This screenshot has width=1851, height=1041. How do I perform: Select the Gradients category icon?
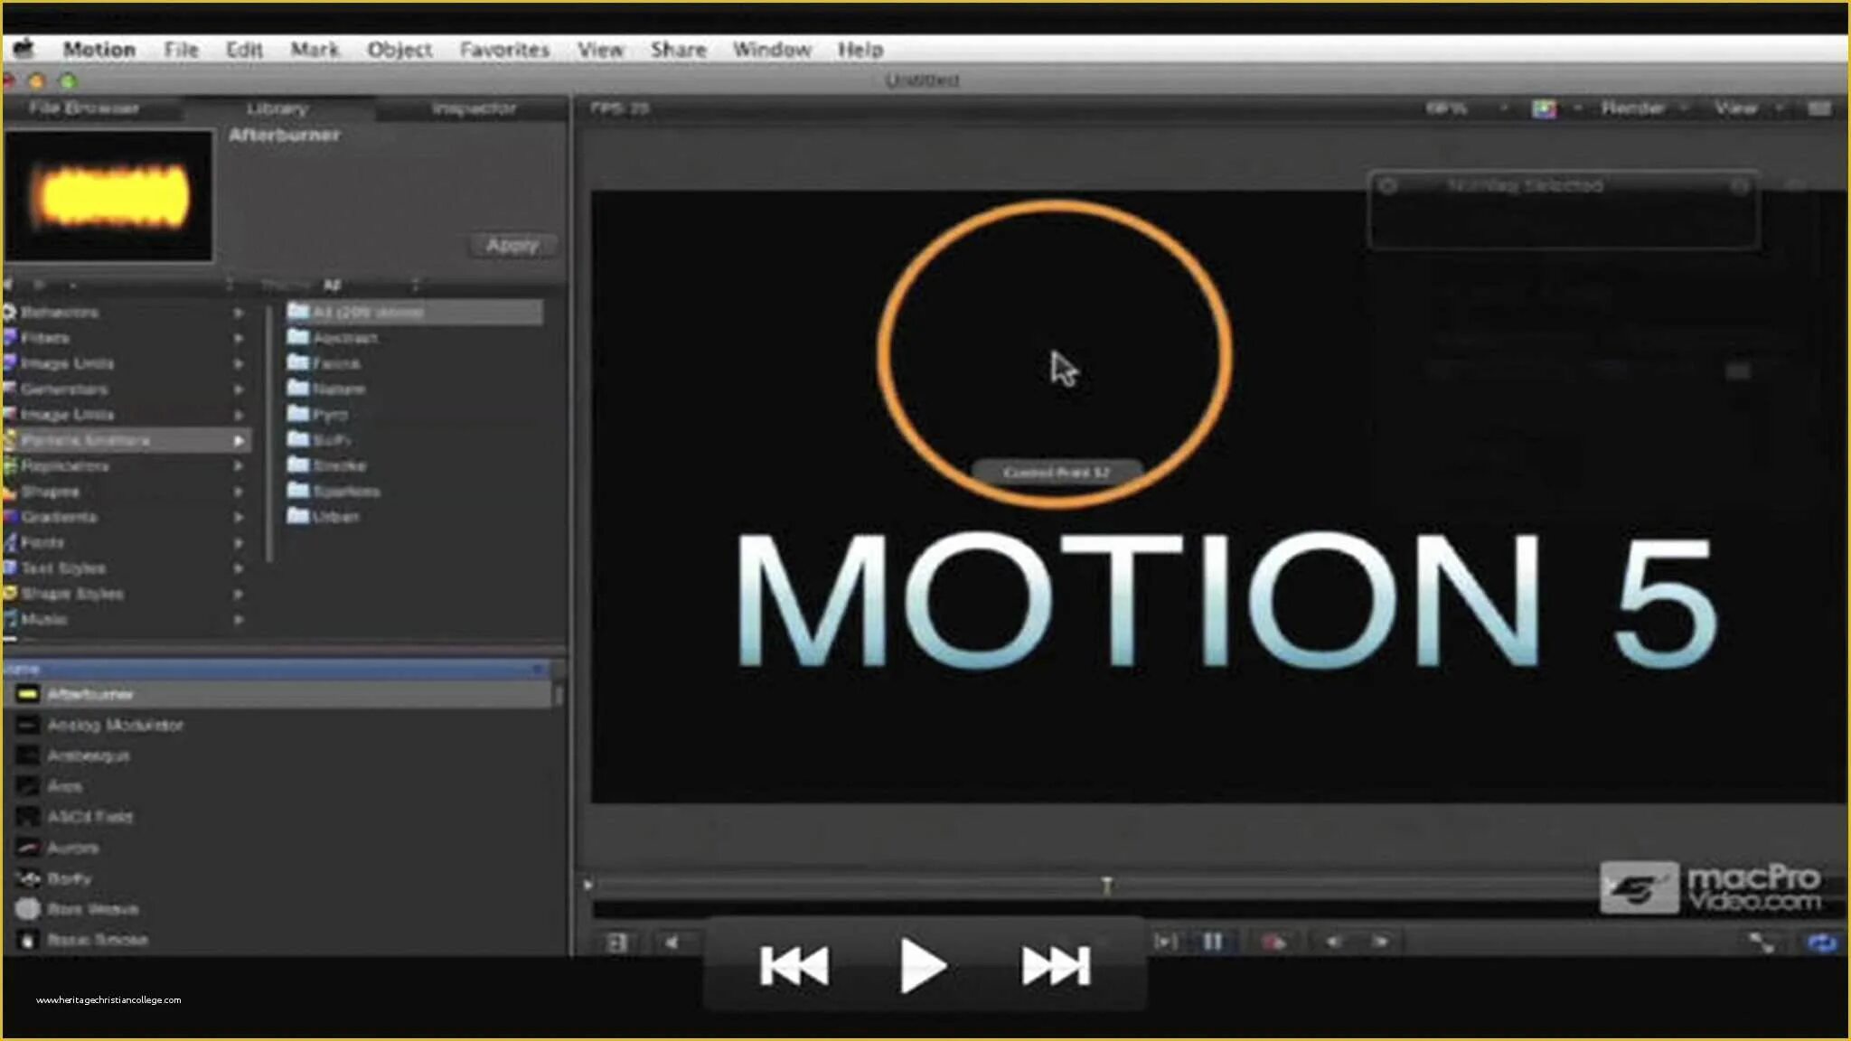pyautogui.click(x=9, y=517)
